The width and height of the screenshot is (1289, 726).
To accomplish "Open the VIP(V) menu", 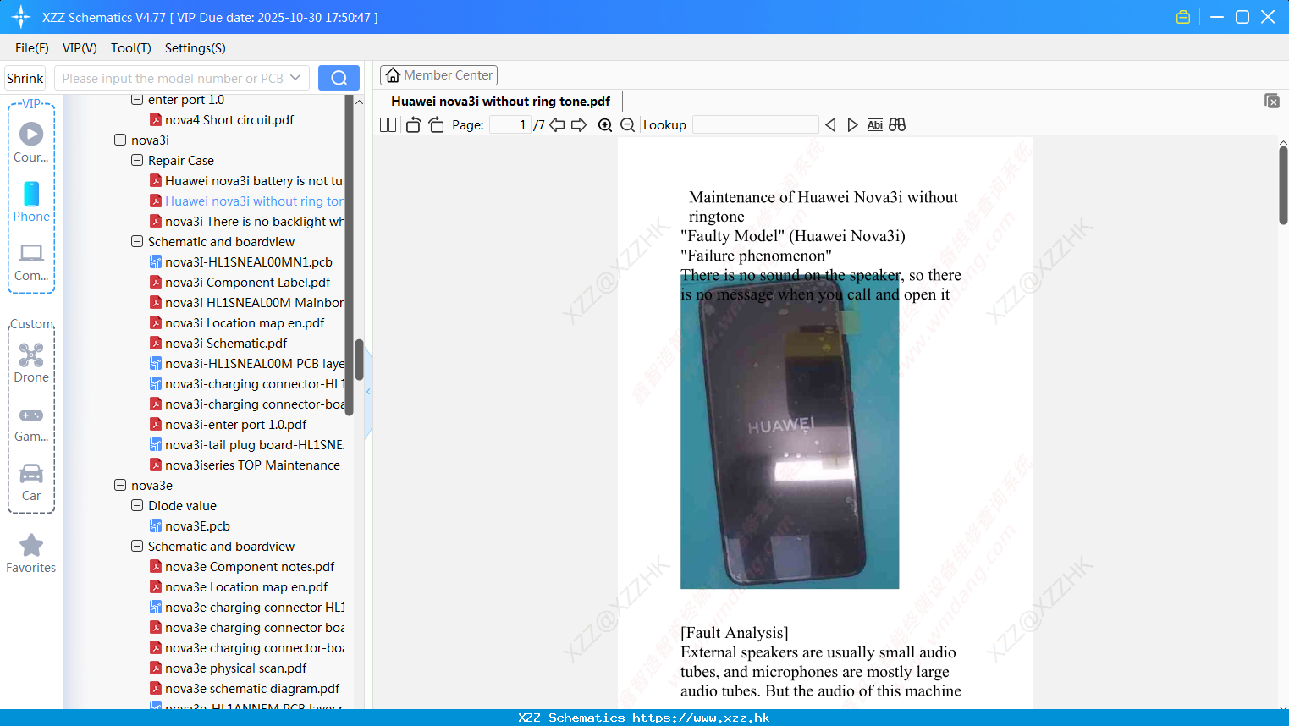I will point(80,48).
